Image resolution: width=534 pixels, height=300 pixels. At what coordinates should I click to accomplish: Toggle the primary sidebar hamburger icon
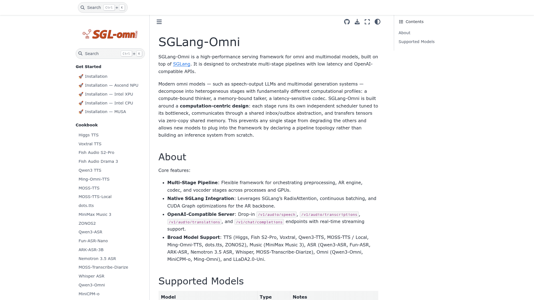point(159,22)
